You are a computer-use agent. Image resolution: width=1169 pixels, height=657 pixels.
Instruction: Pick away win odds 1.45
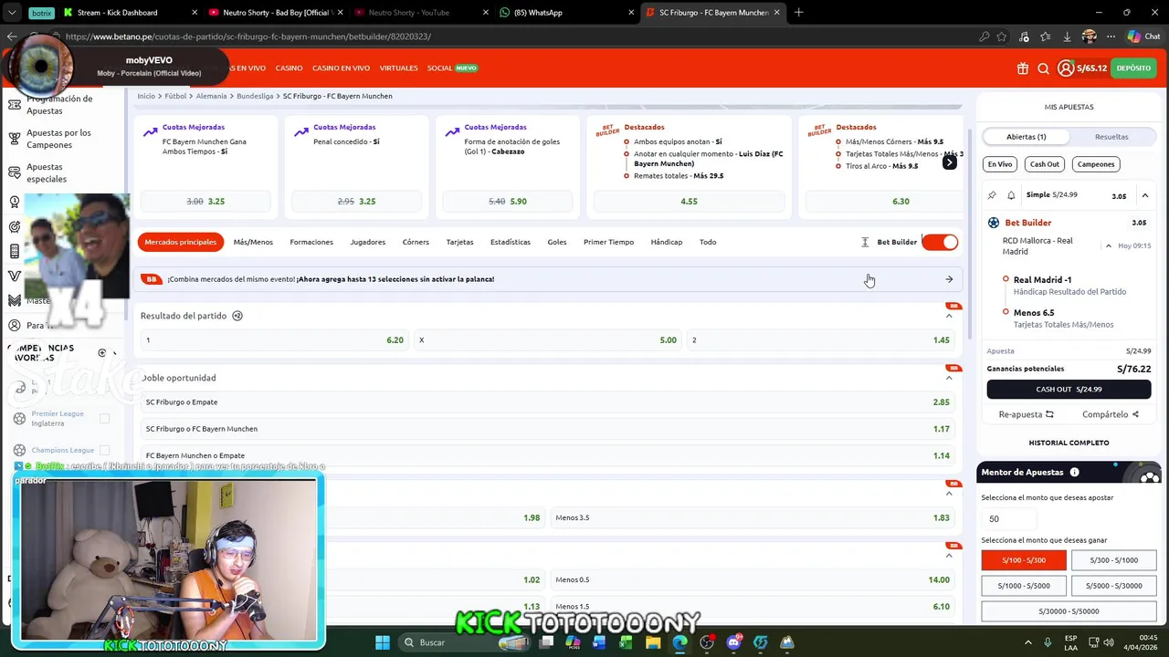[821, 340]
